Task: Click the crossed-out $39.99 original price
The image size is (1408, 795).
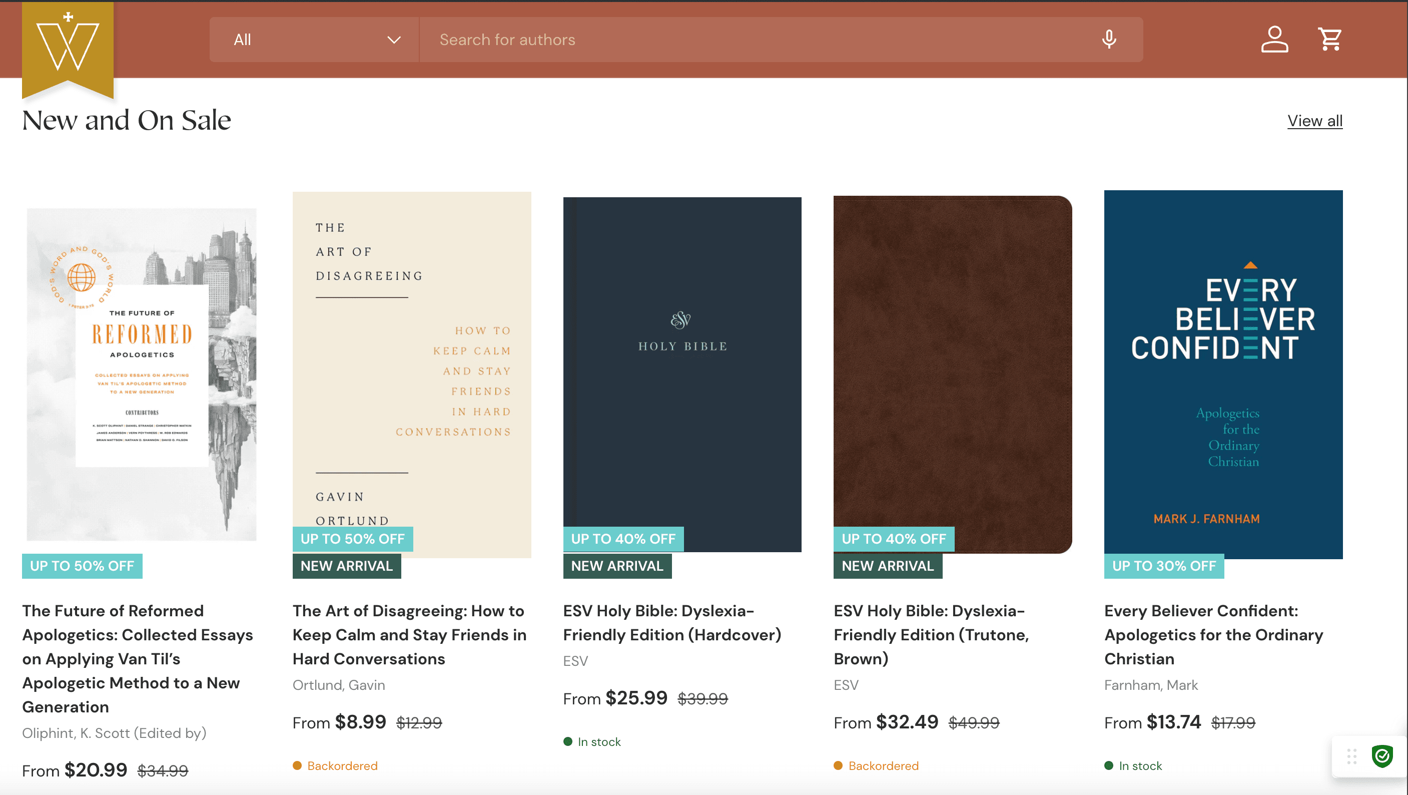Action: (702, 699)
